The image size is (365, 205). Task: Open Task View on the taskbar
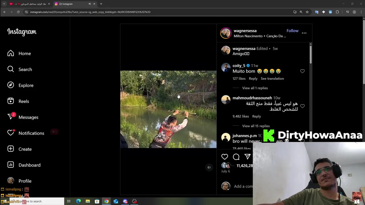click(69, 201)
